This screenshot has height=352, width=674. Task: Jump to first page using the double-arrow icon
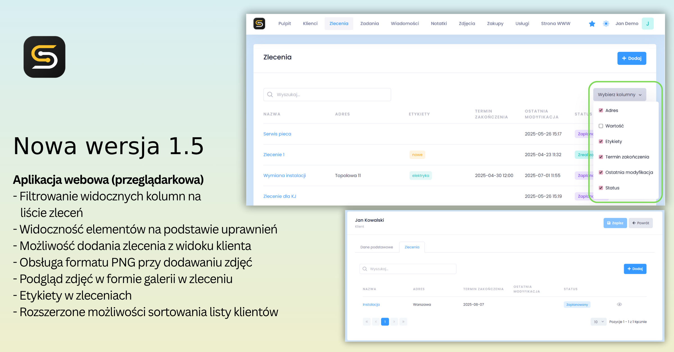pos(366,321)
